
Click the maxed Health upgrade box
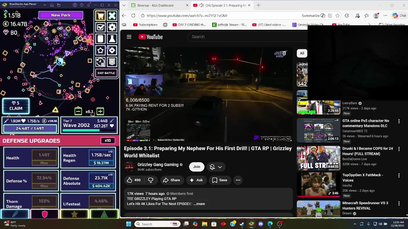click(44, 158)
